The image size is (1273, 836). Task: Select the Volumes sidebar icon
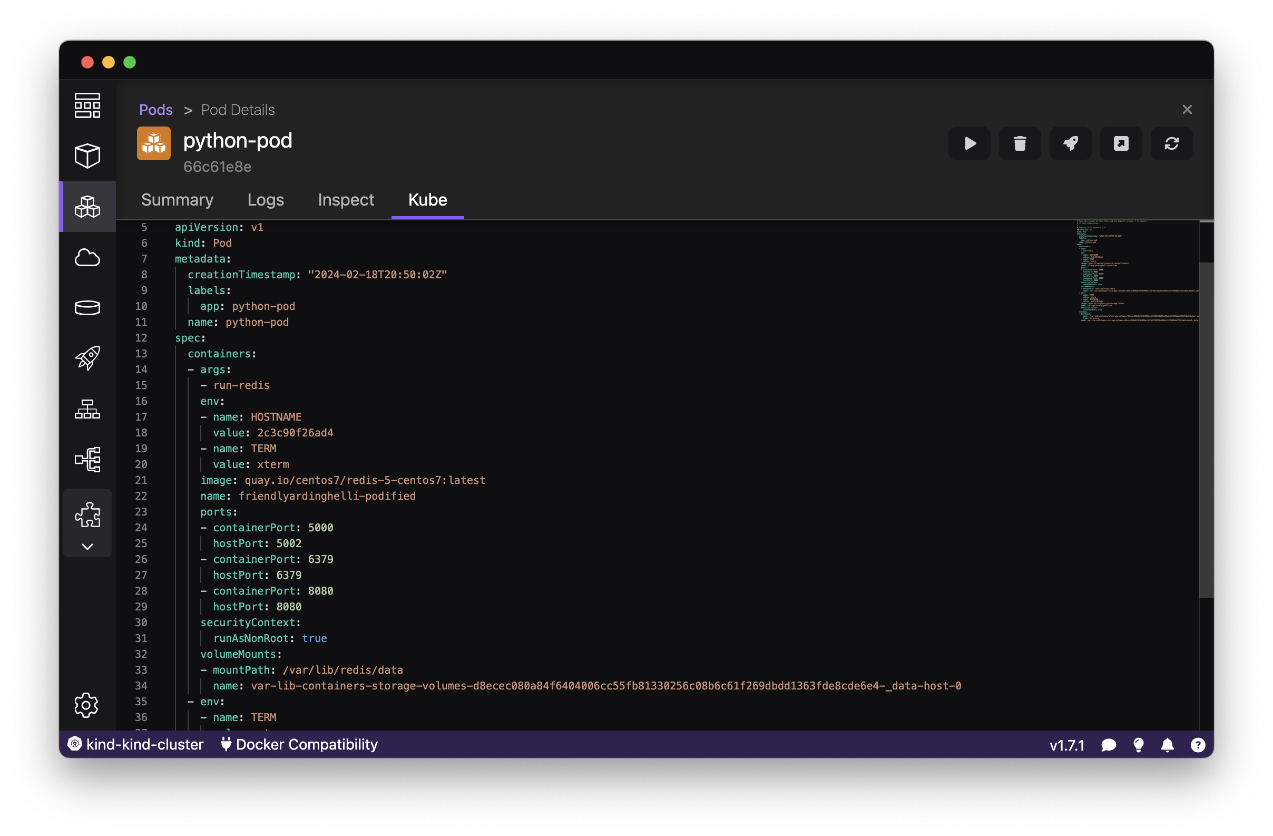87,307
